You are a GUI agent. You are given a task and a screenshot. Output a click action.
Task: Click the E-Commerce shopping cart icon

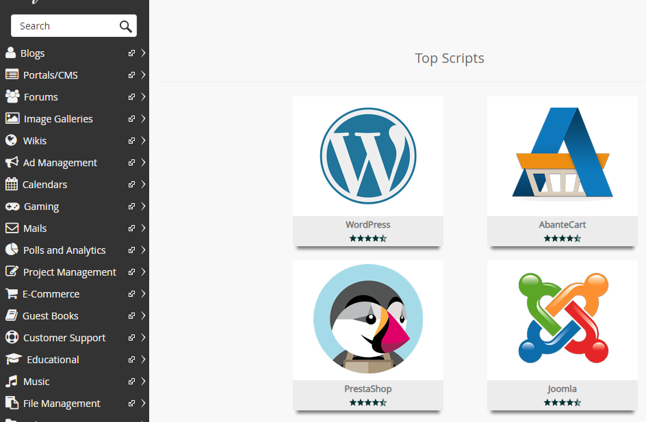[12, 293]
